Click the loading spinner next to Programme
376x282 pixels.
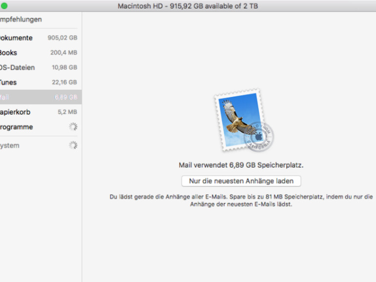coord(73,126)
